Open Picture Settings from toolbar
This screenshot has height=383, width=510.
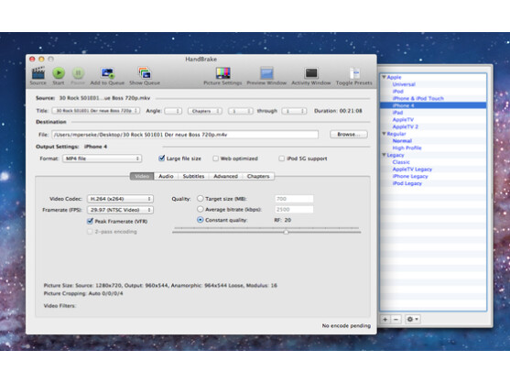point(223,73)
